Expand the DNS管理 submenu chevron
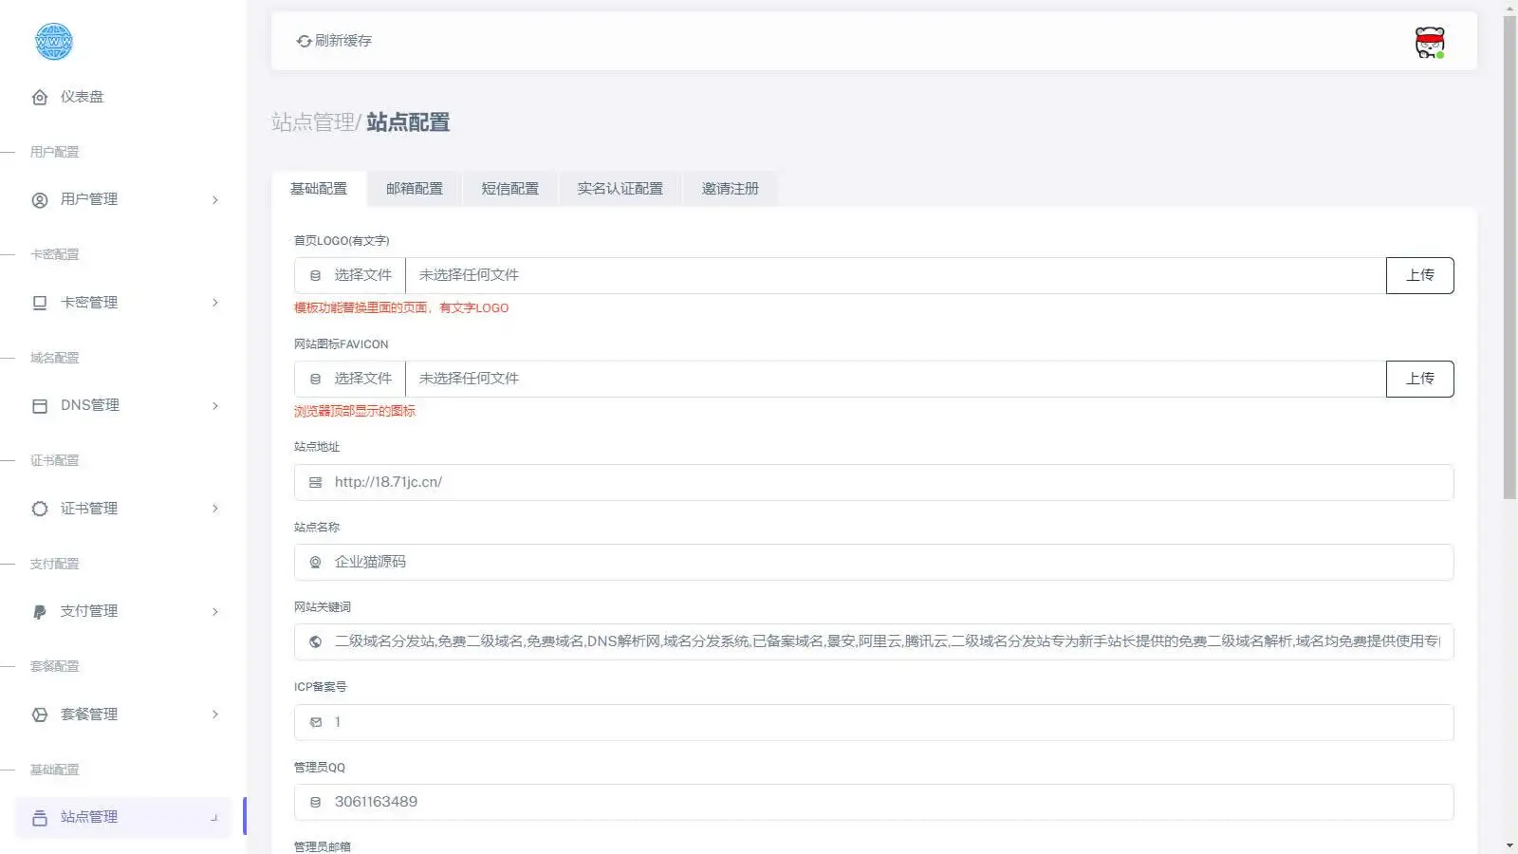The image size is (1518, 854). pos(215,405)
